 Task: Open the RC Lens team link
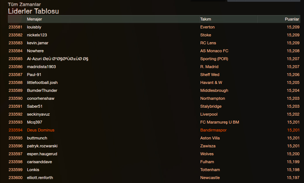[x=208, y=43]
